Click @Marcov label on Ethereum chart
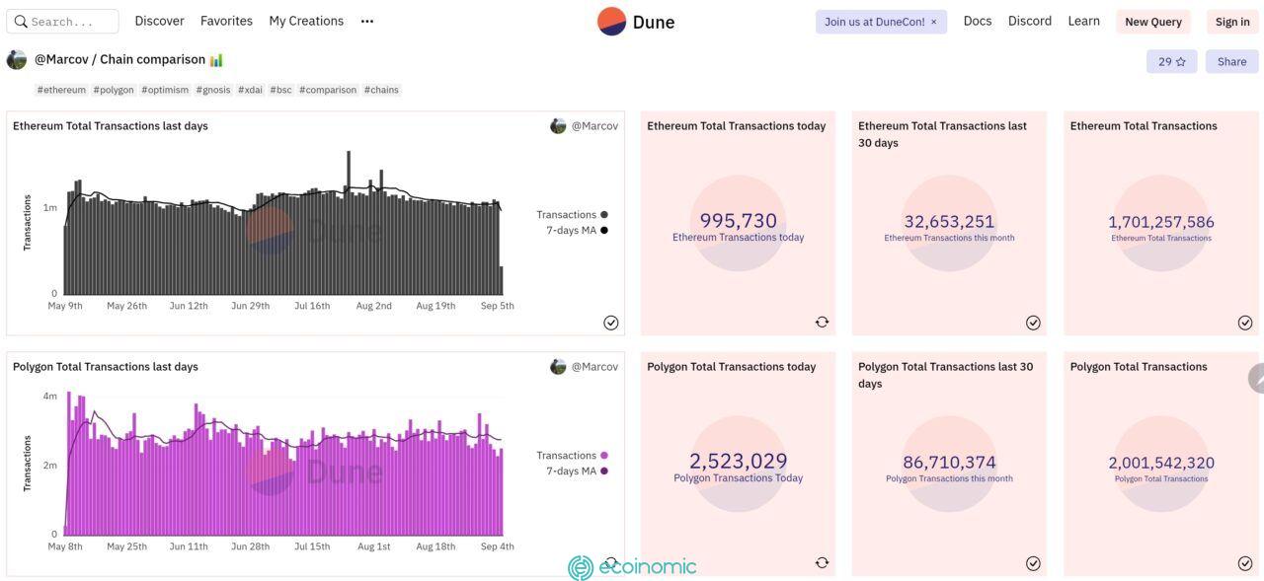The height and width of the screenshot is (581, 1264). click(x=594, y=125)
